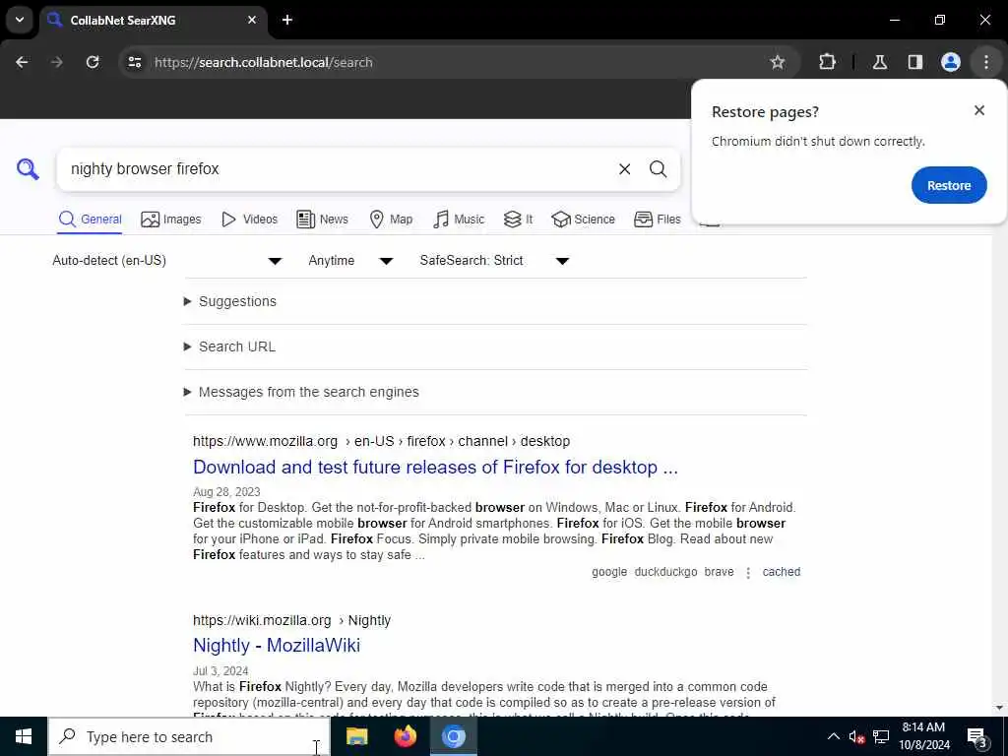1008x756 pixels.
Task: Switch to the It tab
Action: pos(518,220)
